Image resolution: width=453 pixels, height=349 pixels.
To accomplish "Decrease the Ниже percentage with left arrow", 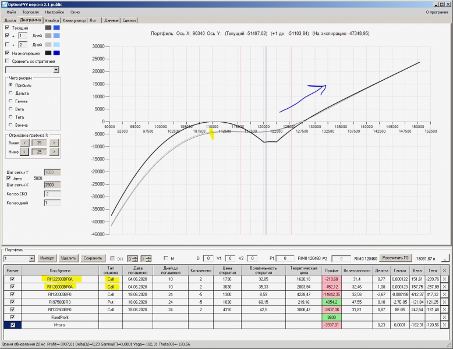I will (25, 152).
